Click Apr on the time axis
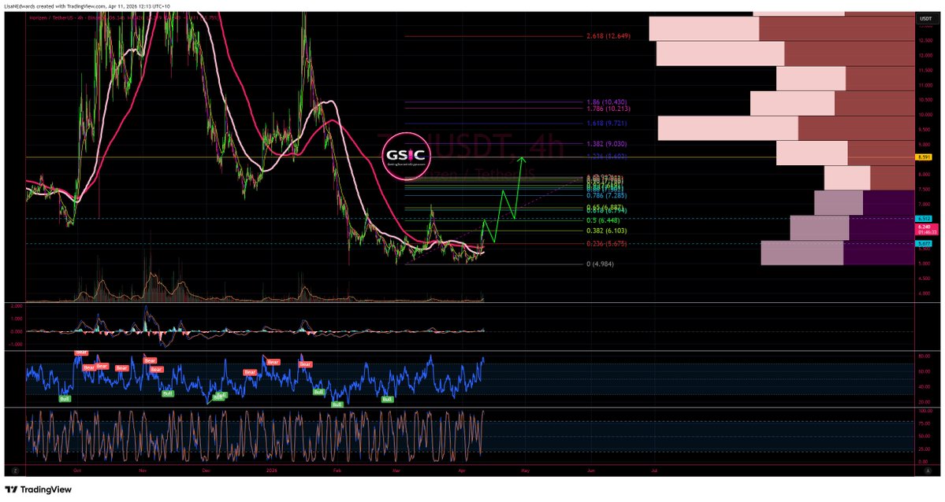 462,471
